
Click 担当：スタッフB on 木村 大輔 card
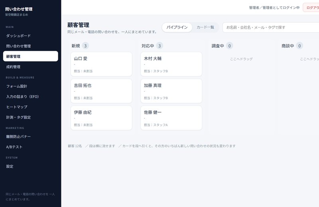[x=156, y=71]
